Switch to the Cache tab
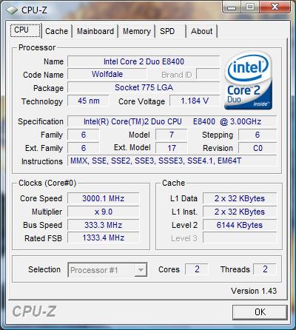296x330 pixels. point(56,31)
